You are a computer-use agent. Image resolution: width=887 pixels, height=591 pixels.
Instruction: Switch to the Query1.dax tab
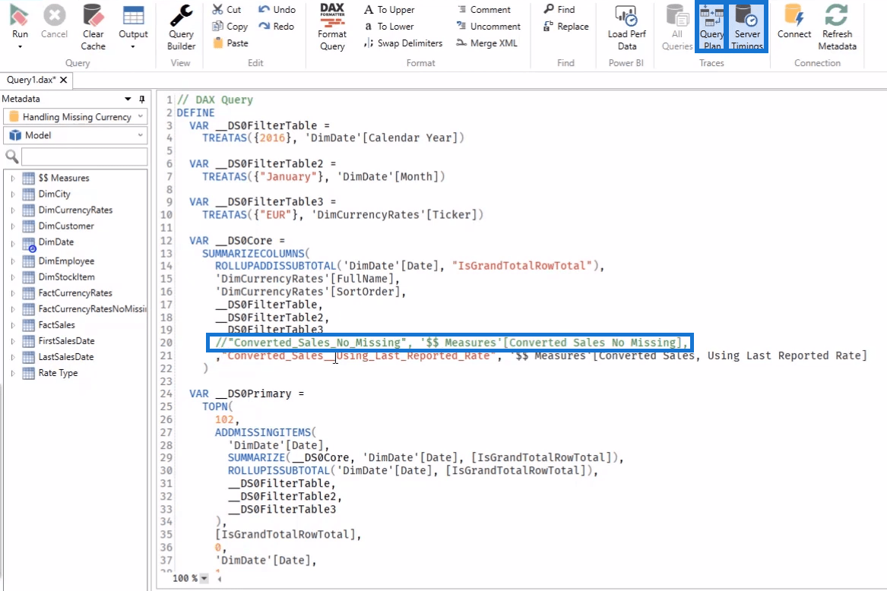tap(31, 80)
